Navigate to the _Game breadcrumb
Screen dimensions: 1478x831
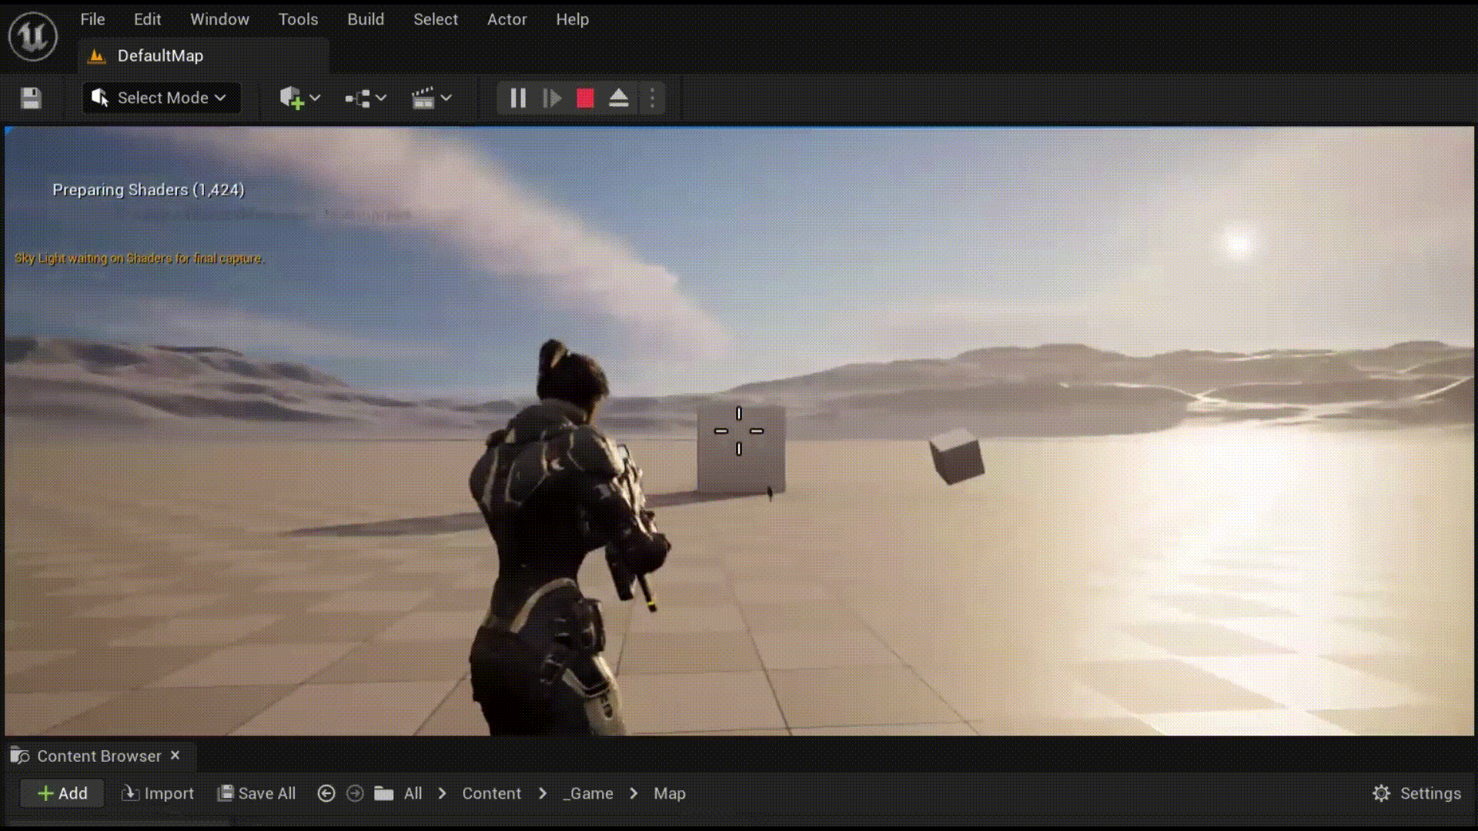pos(588,793)
